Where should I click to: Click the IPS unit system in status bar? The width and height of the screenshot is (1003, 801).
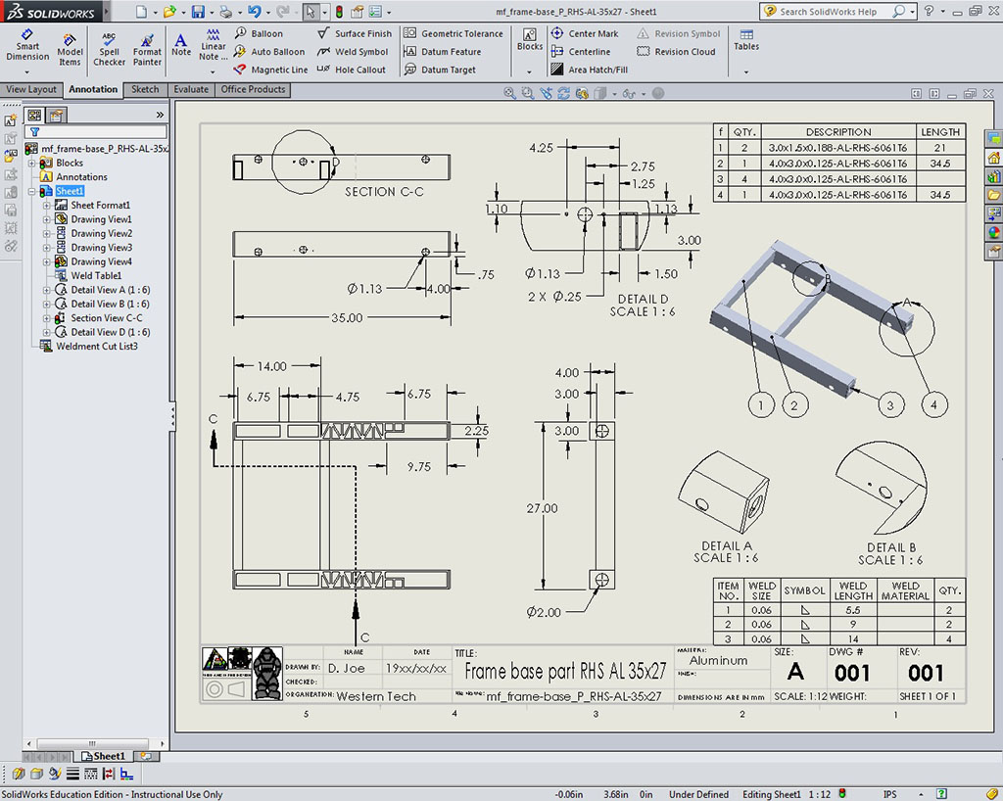(889, 794)
